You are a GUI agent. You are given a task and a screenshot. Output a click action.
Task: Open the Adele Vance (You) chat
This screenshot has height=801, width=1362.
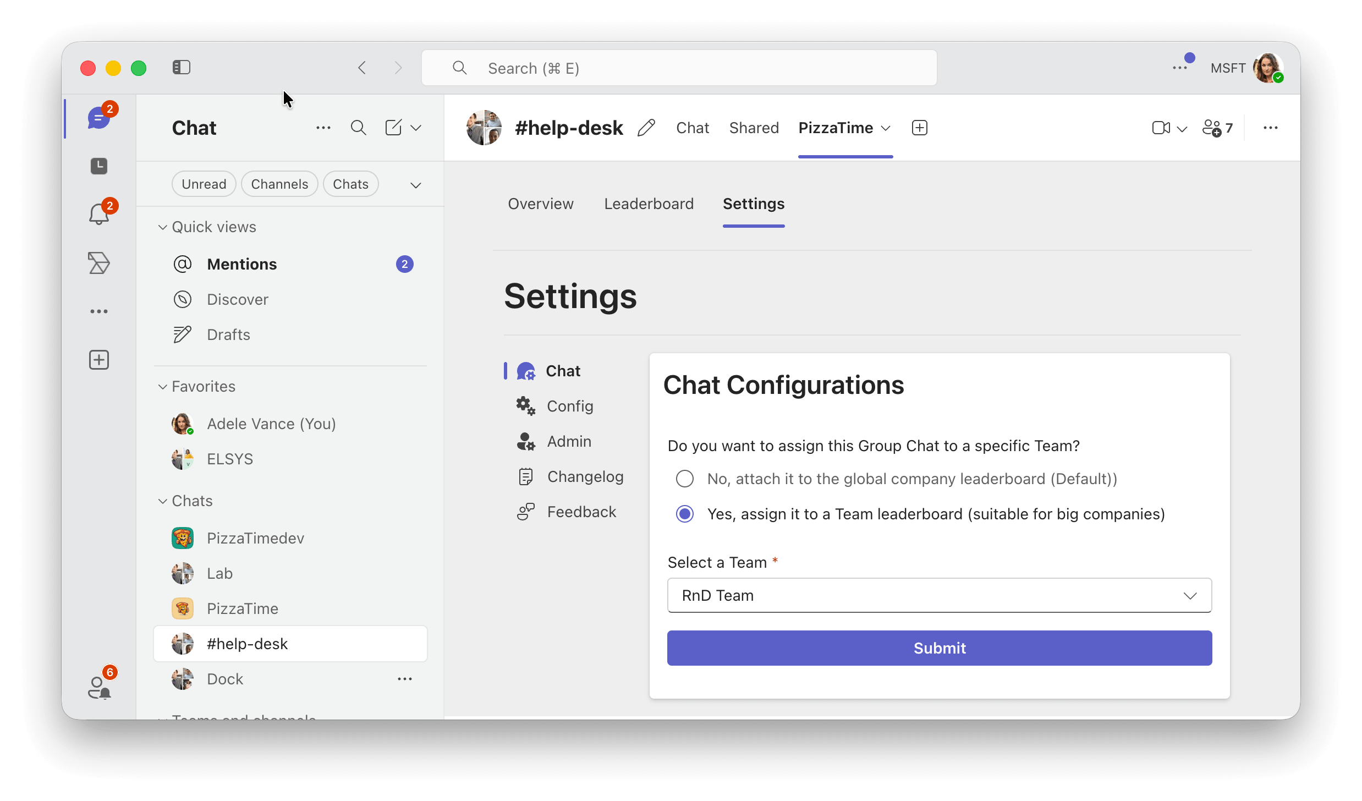(290, 424)
